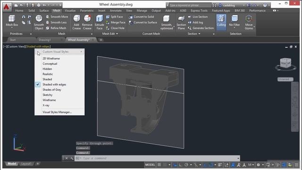Click the command line input field
302x170 pixels.
tap(157, 158)
